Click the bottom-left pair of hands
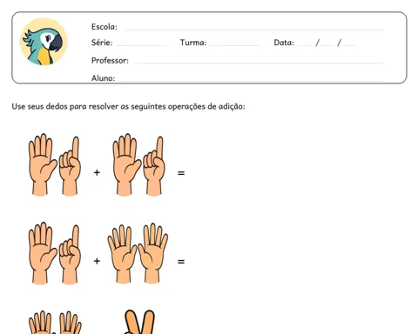The image size is (418, 334). pyautogui.click(x=55, y=323)
